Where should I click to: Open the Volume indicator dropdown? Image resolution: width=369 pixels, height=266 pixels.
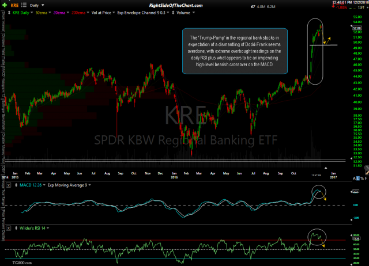194,13
